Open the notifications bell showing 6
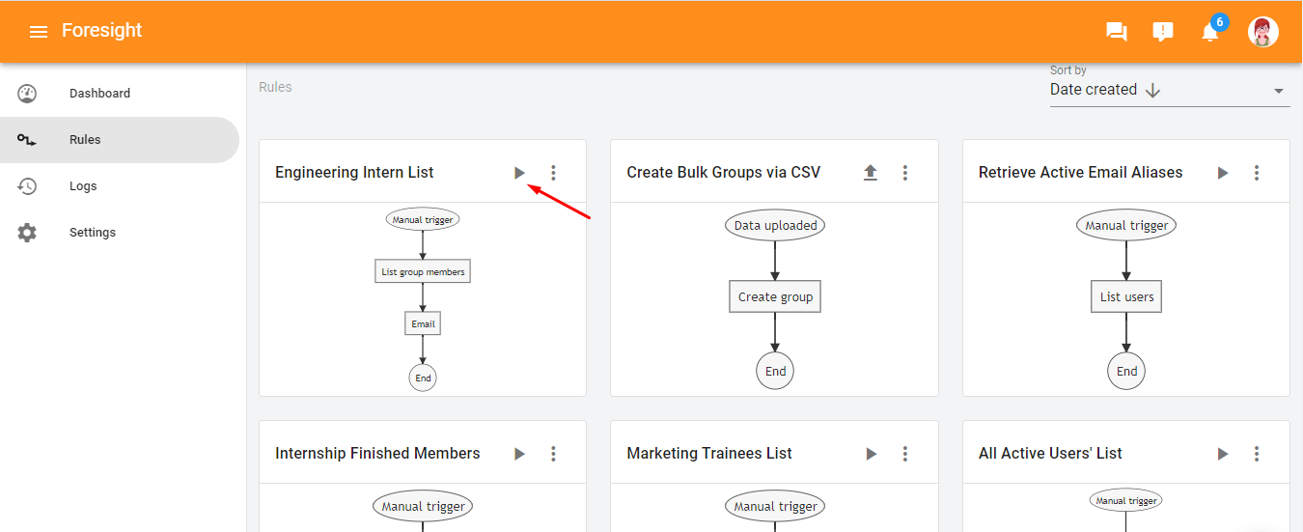This screenshot has width=1303, height=532. tap(1210, 32)
